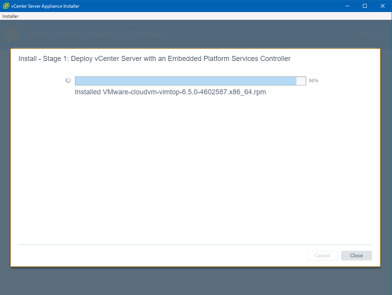Click the dimmed vCenter Server Appliance 6.5 Installer title
Viewport: 392px width, 295px height.
[93, 34]
